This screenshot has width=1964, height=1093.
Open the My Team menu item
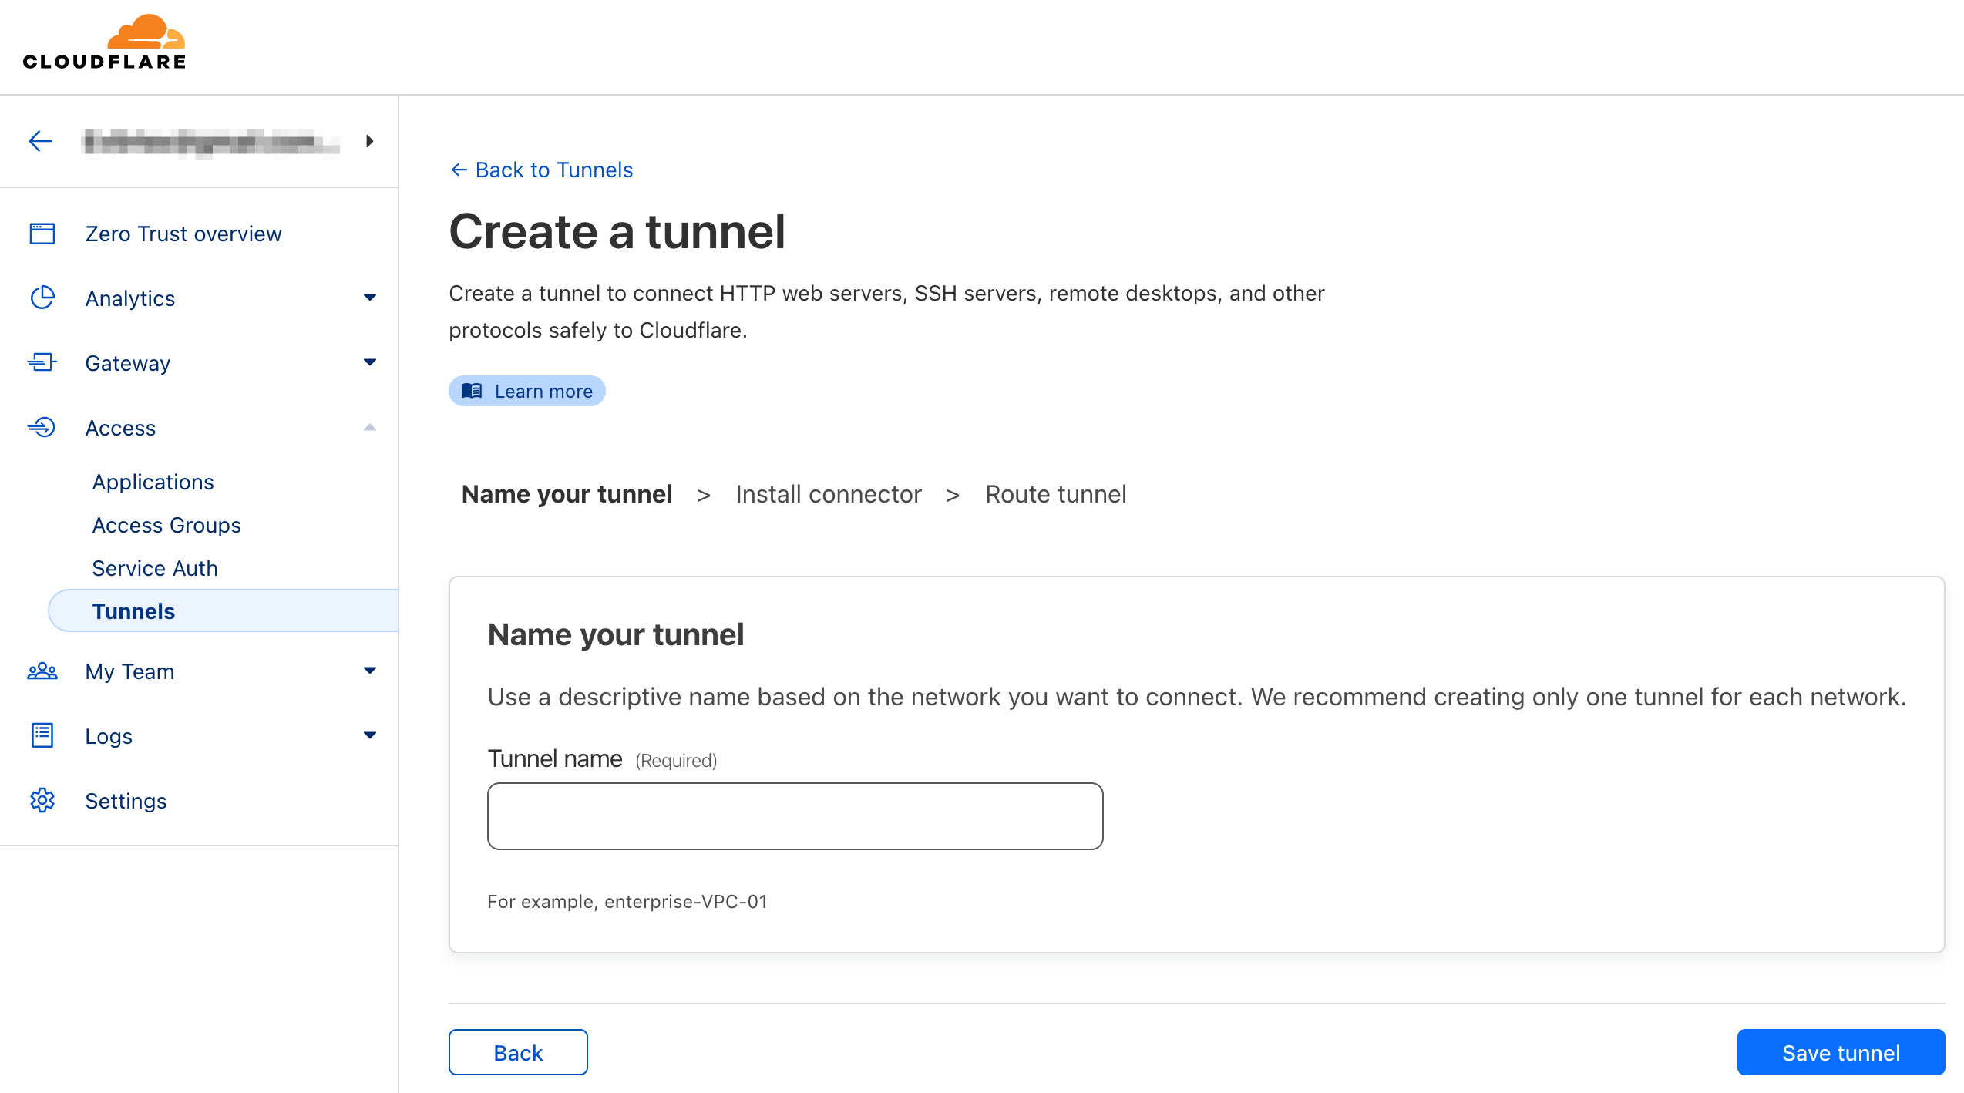pyautogui.click(x=130, y=671)
